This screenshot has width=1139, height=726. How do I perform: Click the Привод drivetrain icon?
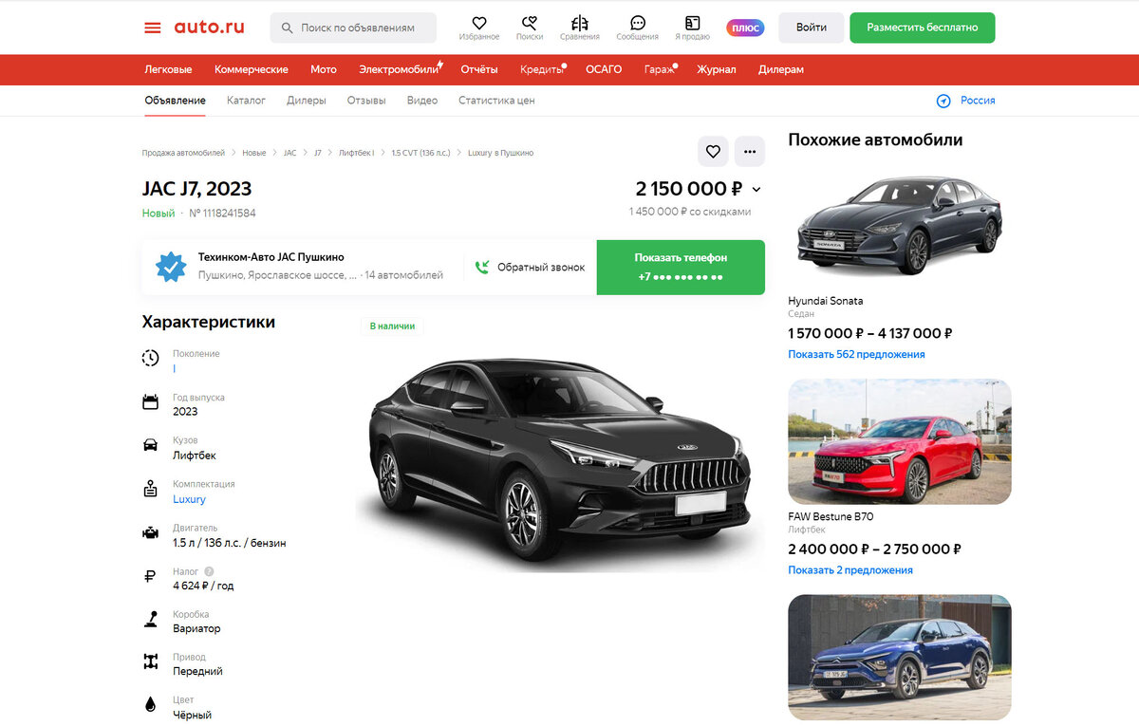[x=151, y=661]
